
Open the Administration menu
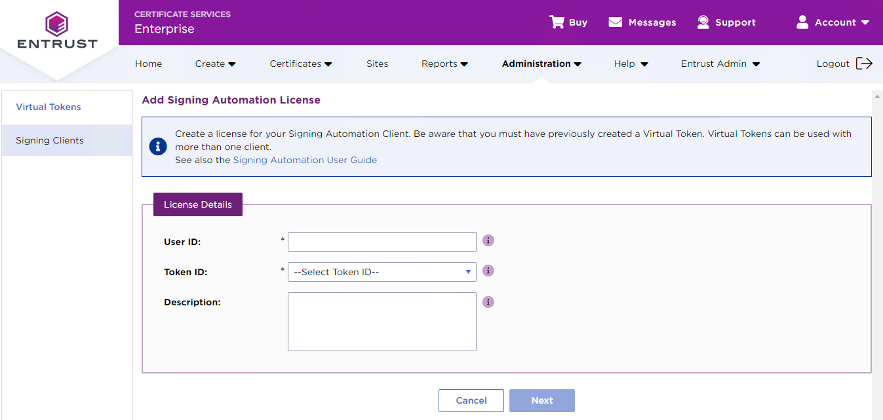tap(541, 64)
